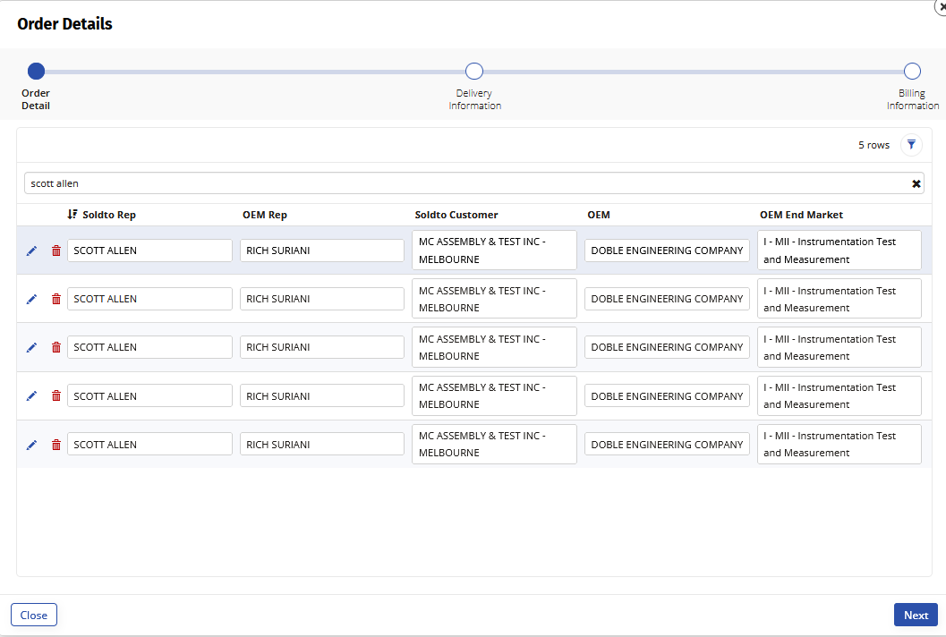Click the Close button at bottom left
This screenshot has width=946, height=637.
34,615
